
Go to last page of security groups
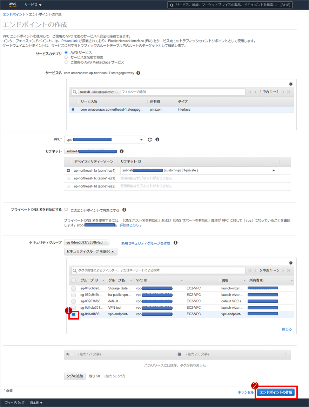click(288, 270)
